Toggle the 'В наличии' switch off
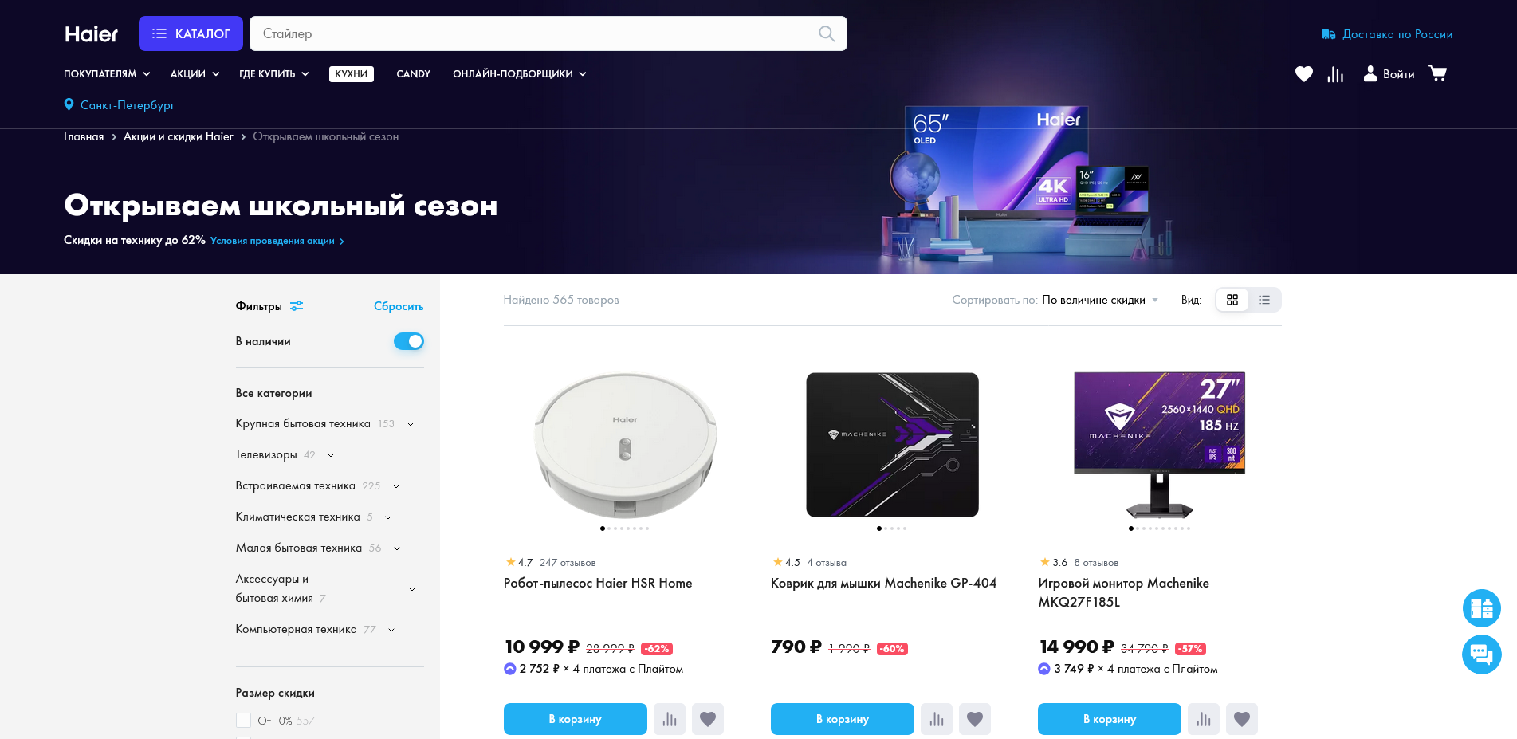Image resolution: width=1517 pixels, height=739 pixels. (409, 341)
